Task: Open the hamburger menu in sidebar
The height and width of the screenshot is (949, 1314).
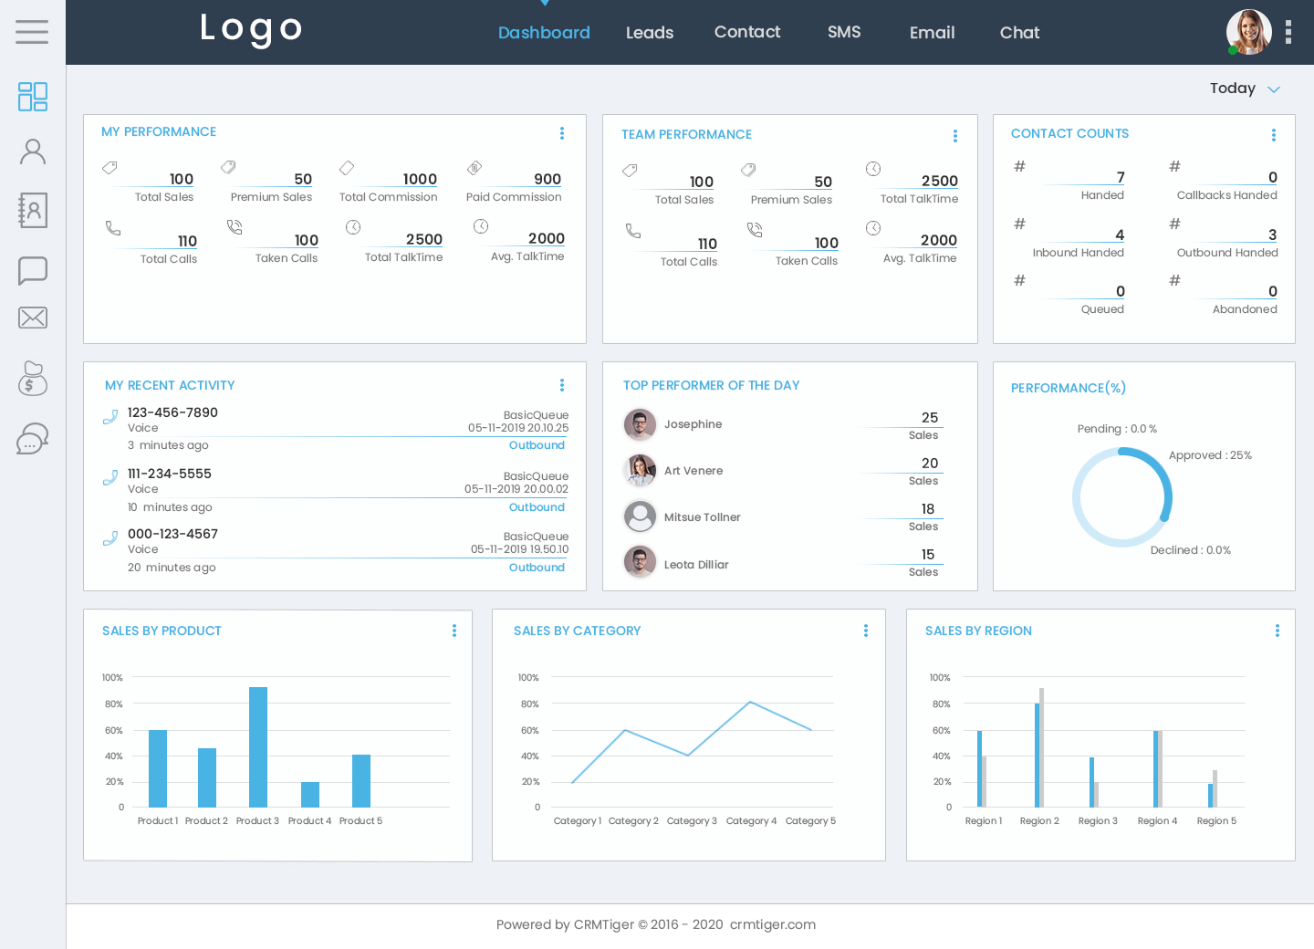Action: 32,32
